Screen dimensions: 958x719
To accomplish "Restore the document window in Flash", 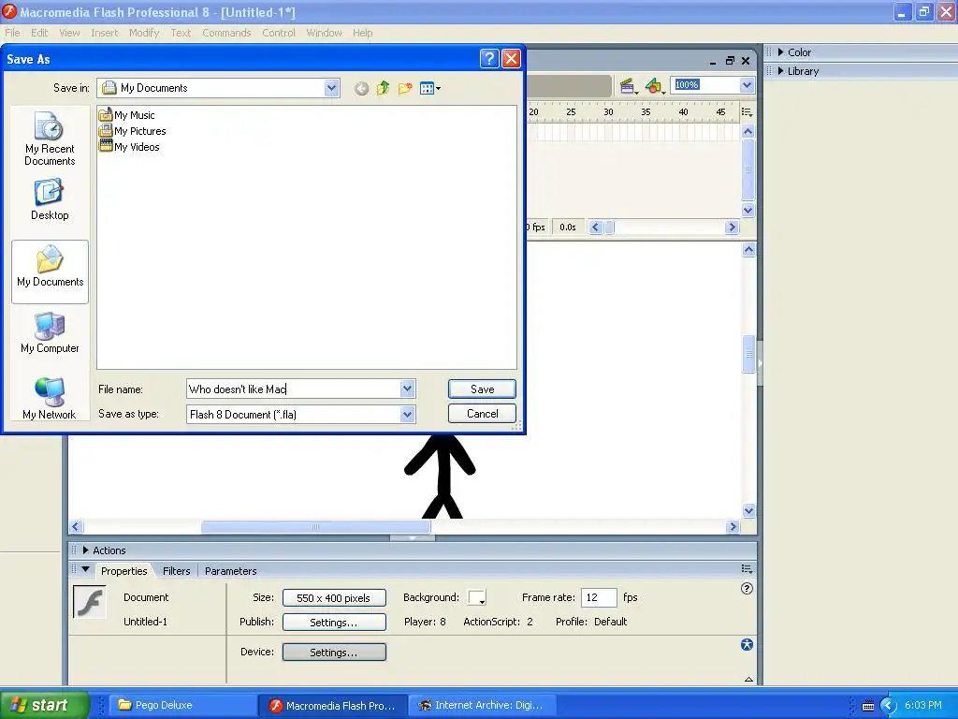I will pos(730,61).
